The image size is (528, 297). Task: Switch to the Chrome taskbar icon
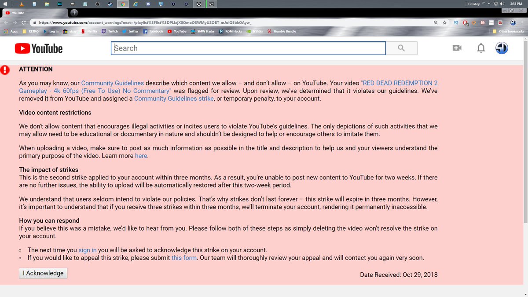[123, 4]
